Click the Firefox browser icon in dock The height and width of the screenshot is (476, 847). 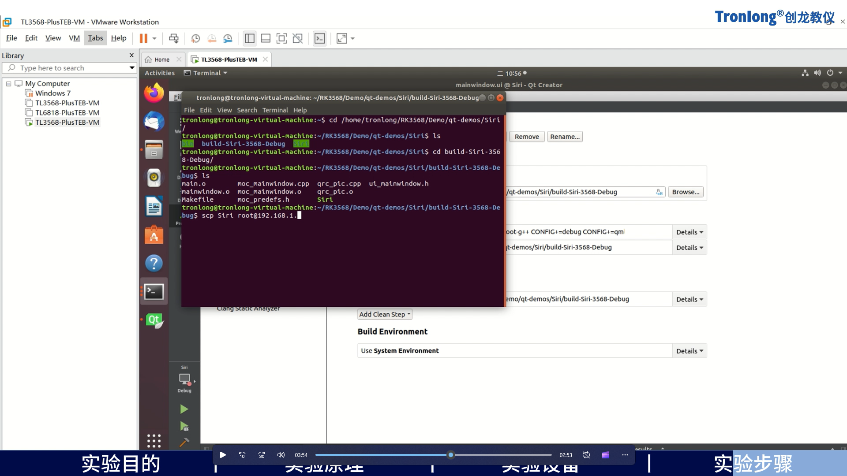pos(154,93)
